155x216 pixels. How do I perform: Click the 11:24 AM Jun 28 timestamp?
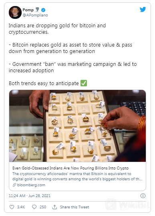pyautogui.click(x=30, y=196)
